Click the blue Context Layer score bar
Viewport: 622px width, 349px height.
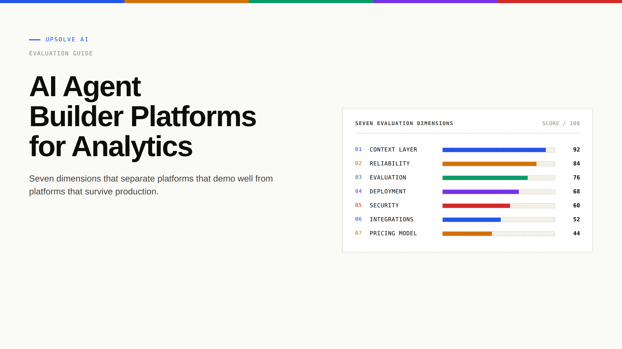point(494,150)
